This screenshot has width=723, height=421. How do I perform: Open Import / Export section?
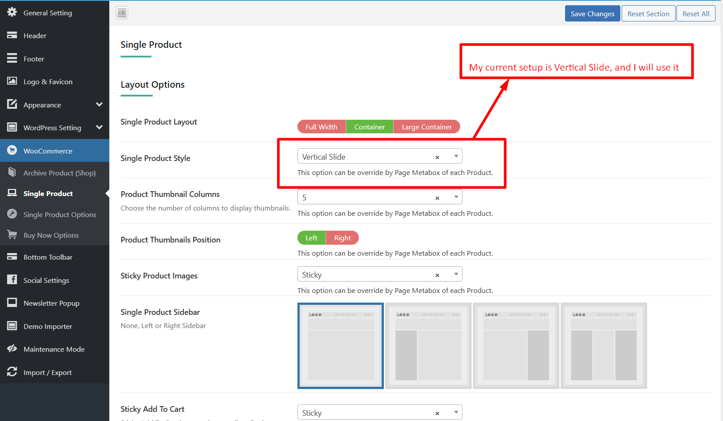click(54, 372)
